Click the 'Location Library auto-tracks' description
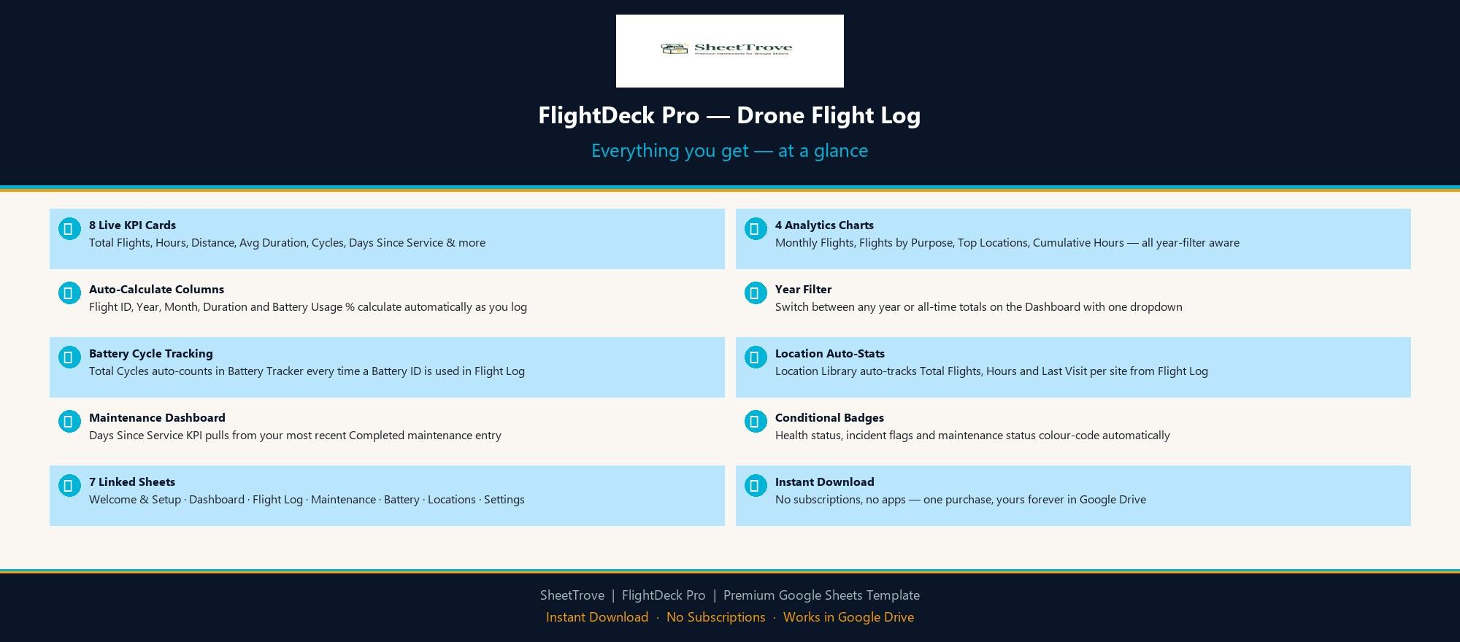The height and width of the screenshot is (642, 1460). click(991, 371)
